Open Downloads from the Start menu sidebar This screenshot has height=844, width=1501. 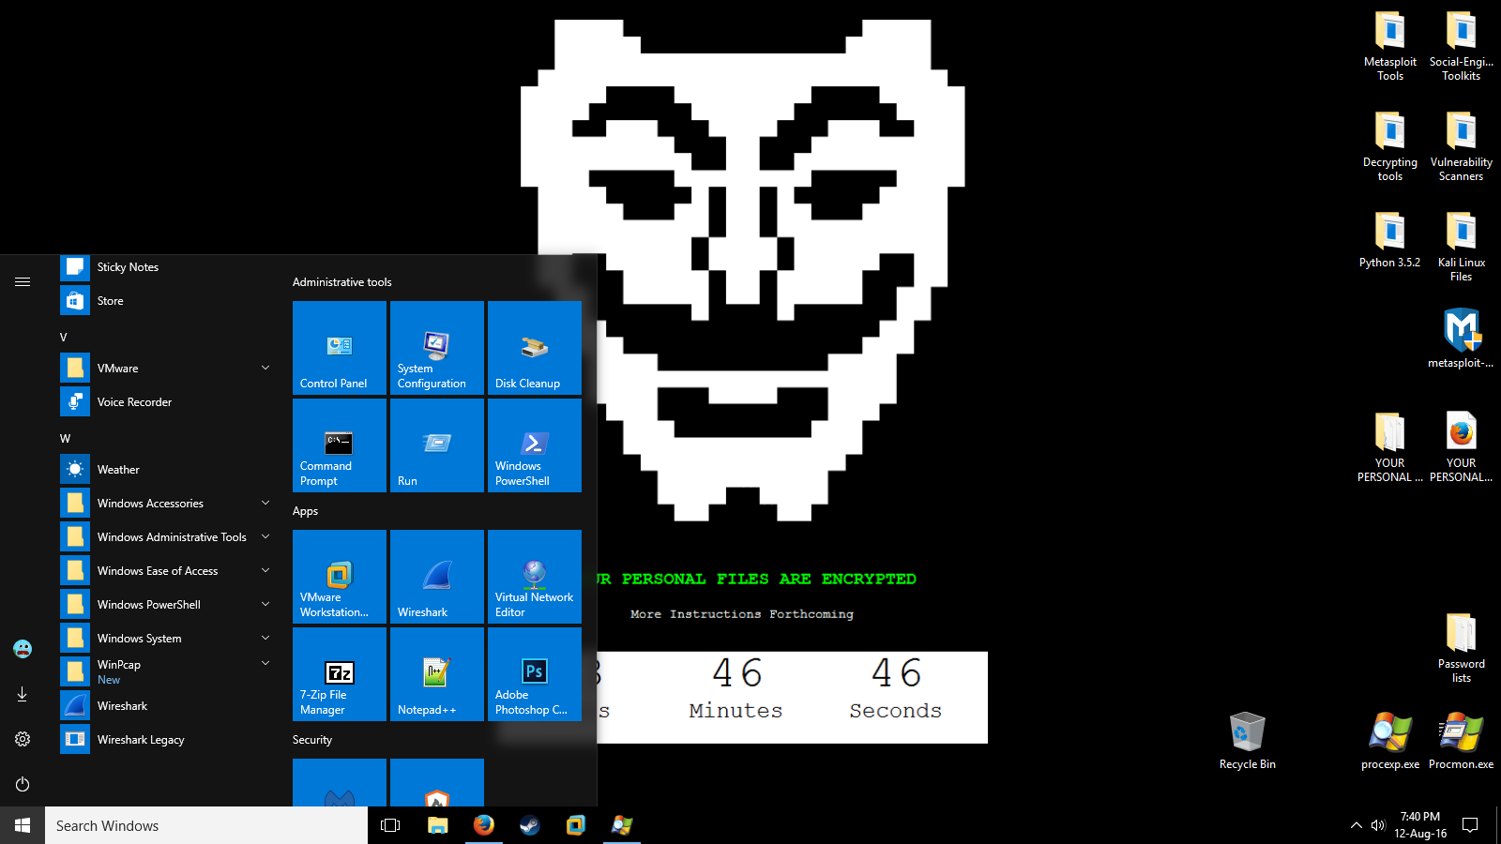point(23,694)
